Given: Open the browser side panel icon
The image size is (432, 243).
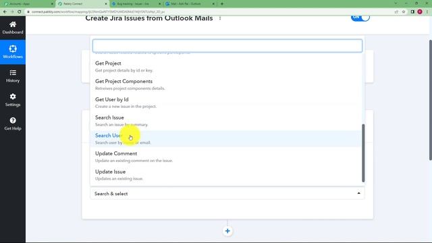Looking at the screenshot, I should pyautogui.click(x=412, y=11).
